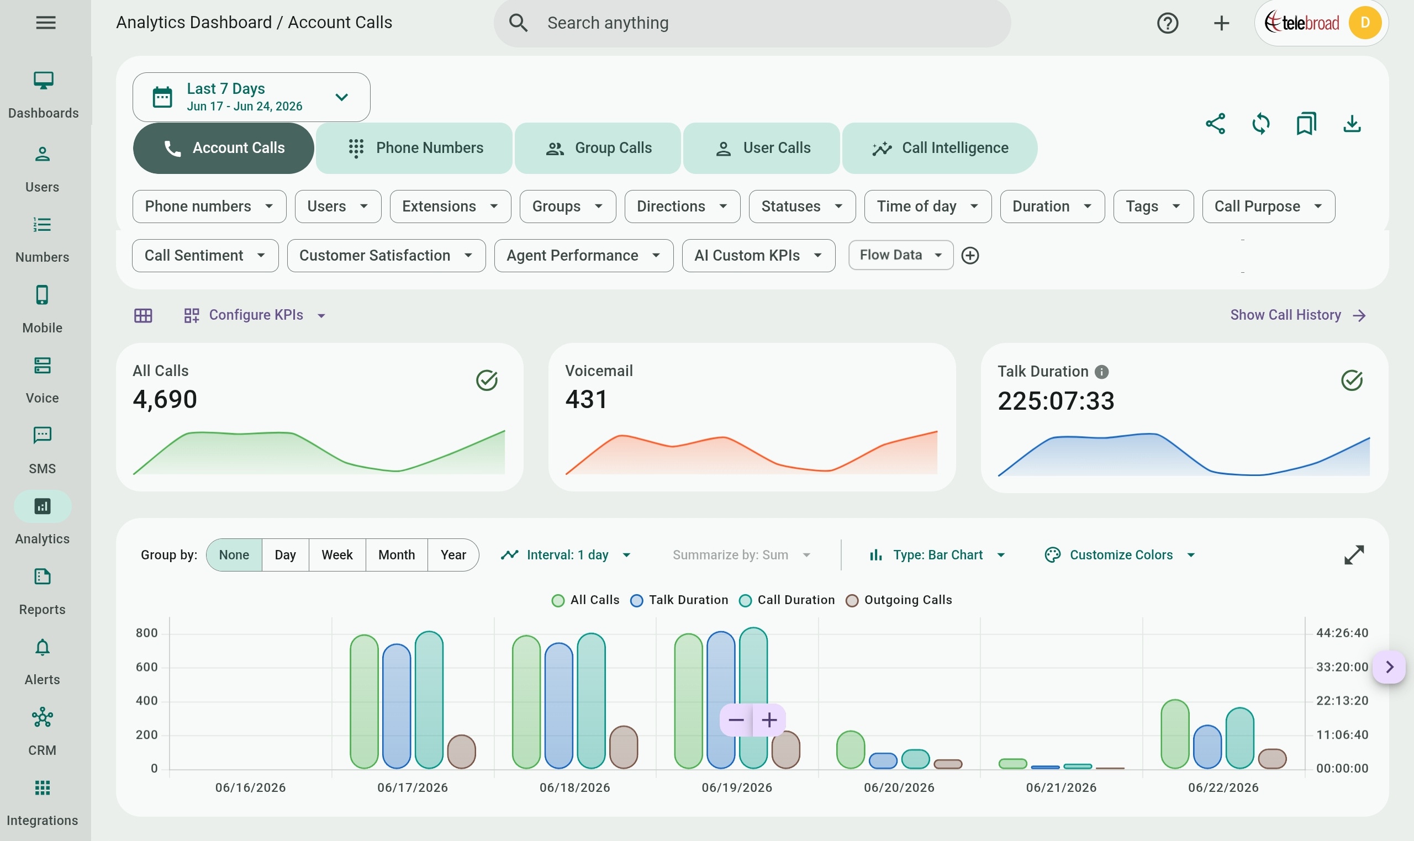This screenshot has width=1414, height=841.
Task: Toggle Outgoing Calls legend series
Action: coord(898,600)
